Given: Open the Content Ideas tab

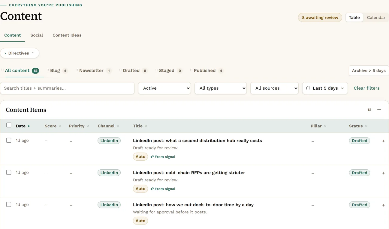Looking at the screenshot, I should point(67,35).
